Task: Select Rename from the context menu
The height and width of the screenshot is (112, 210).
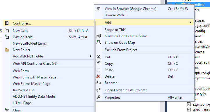Action: [x=144, y=83]
